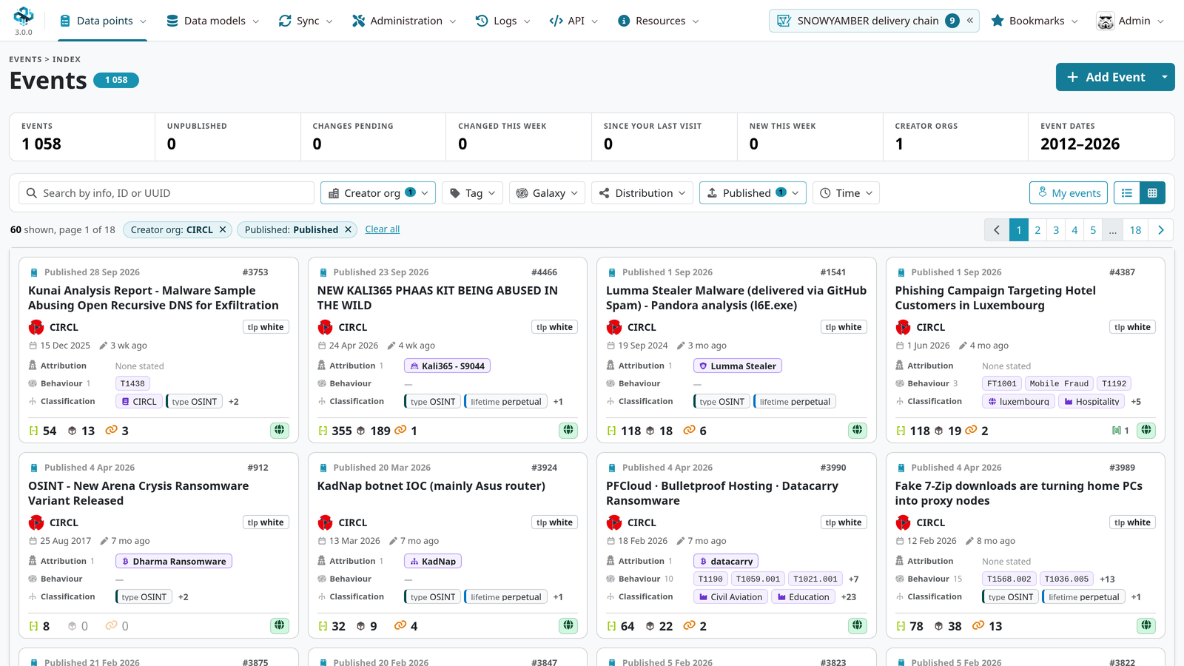Click the My events button
The image size is (1184, 666).
pos(1069,193)
